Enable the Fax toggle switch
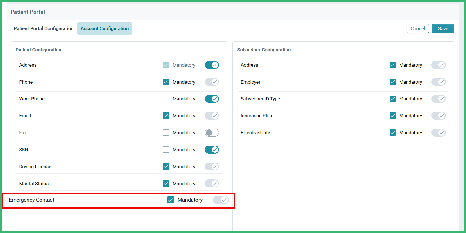 tap(212, 133)
